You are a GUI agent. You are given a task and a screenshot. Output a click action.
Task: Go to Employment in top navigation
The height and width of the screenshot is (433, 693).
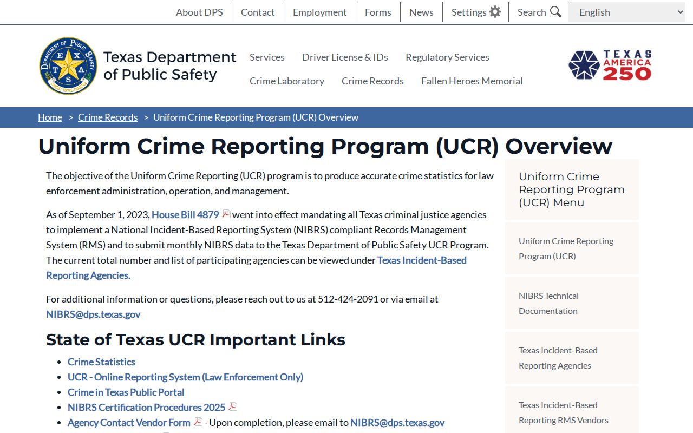[319, 12]
